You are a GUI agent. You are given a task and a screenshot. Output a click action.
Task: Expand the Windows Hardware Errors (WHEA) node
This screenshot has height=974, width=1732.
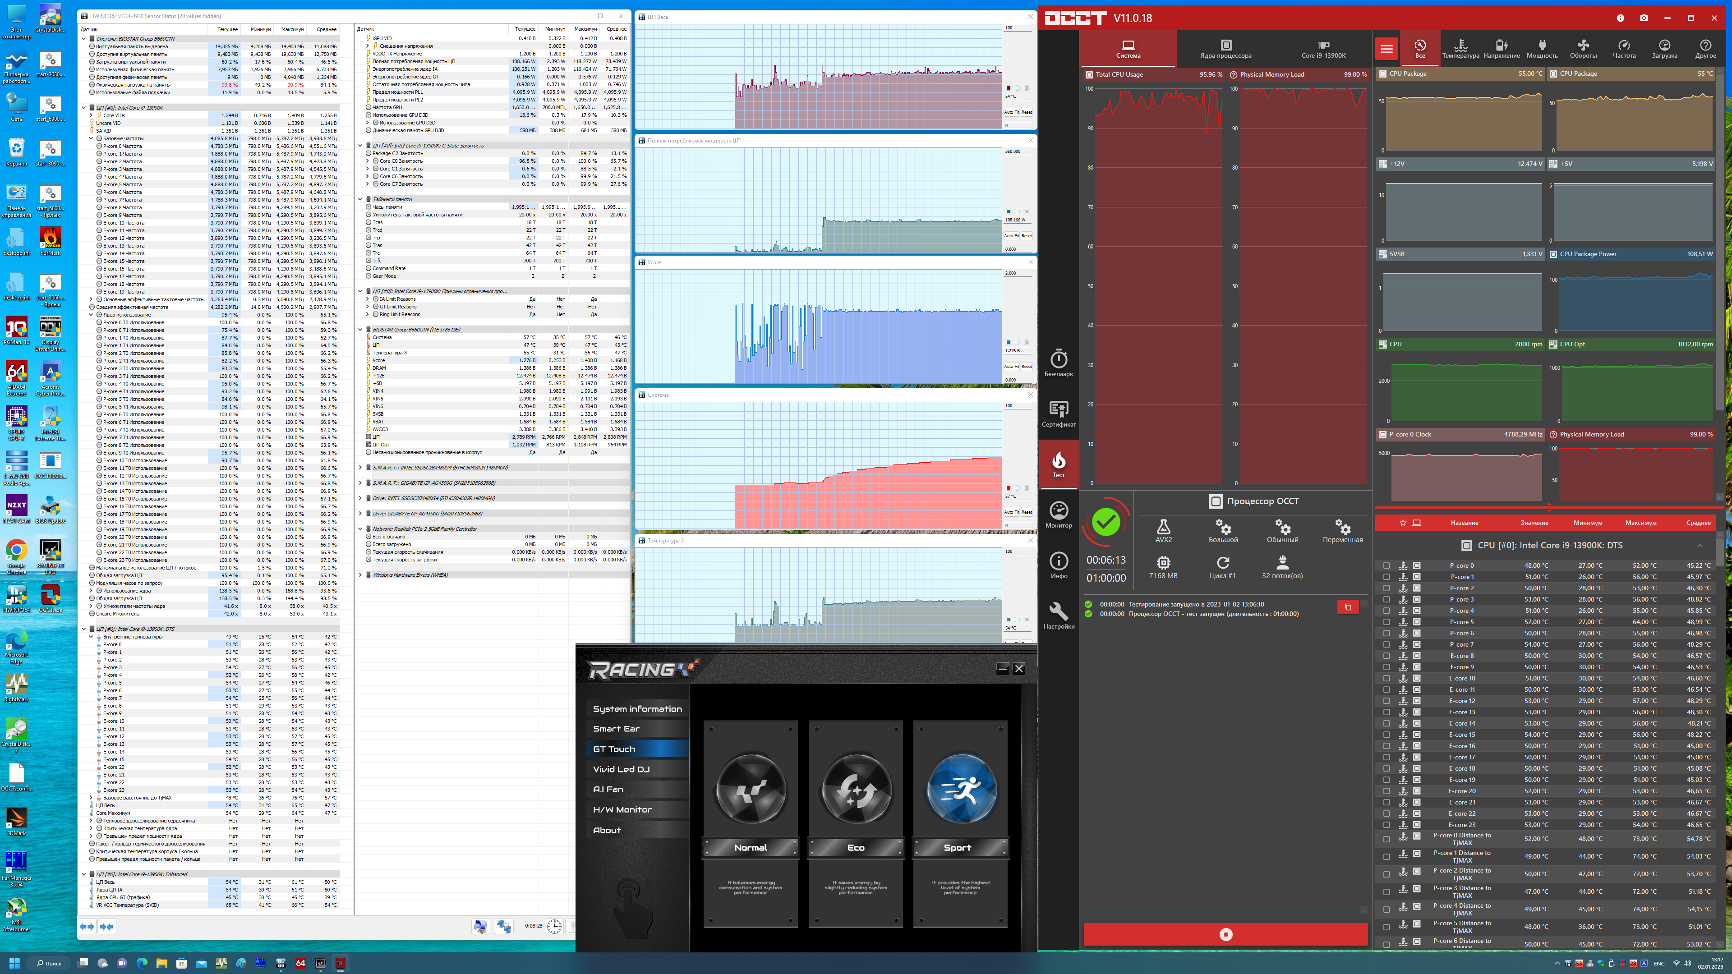[360, 575]
